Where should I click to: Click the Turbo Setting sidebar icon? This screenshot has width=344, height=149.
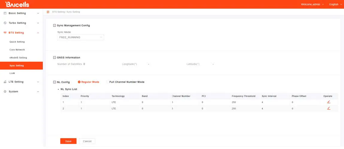(5, 23)
